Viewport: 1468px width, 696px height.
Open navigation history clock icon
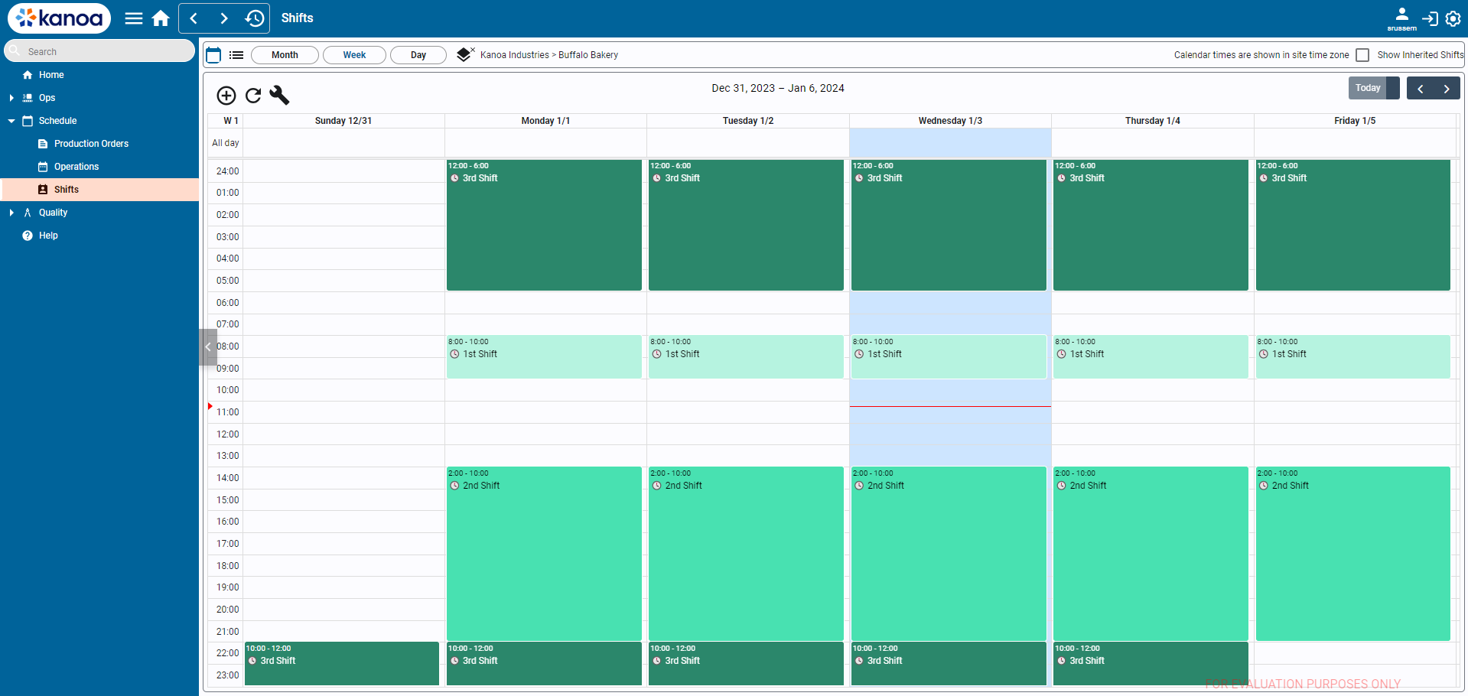point(255,18)
